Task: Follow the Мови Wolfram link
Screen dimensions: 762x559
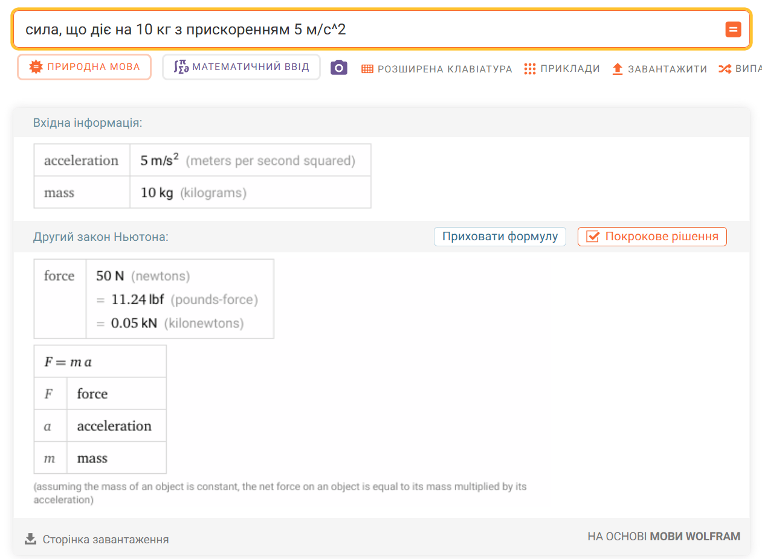Action: pyautogui.click(x=694, y=536)
